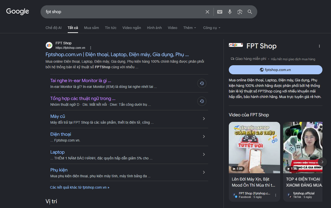
Task: Expand the Máy cũ row chevron
Action: [204, 119]
